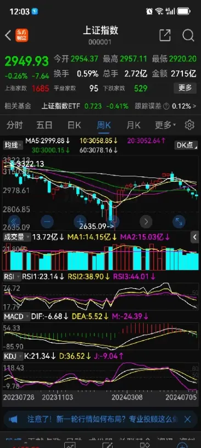Switch to 月K chart tab
Screen dimensions: 201x448
point(133,125)
